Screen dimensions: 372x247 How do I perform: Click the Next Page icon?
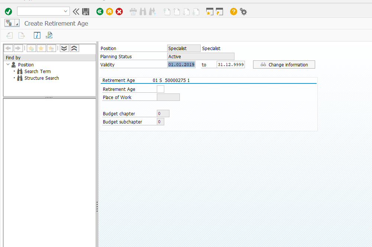click(x=186, y=11)
